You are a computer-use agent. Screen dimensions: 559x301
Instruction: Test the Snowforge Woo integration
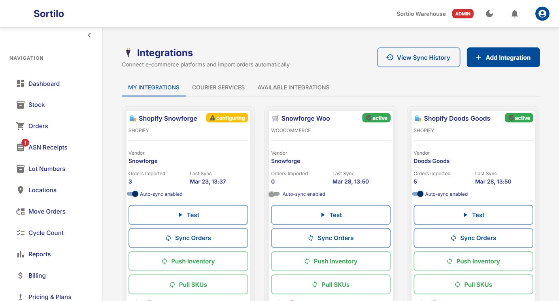tap(331, 215)
